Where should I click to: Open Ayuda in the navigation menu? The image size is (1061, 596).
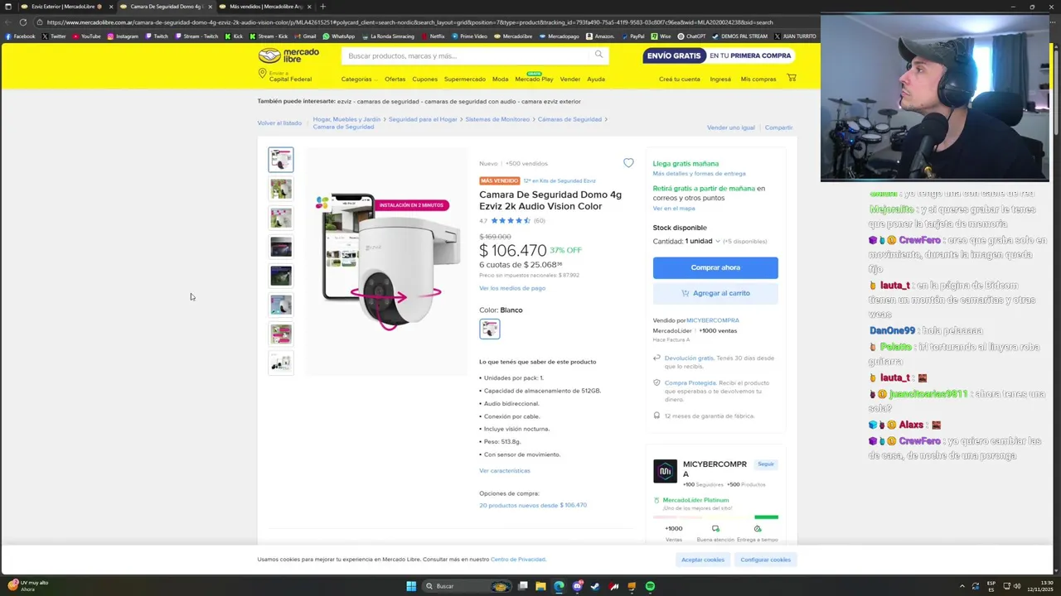click(596, 79)
